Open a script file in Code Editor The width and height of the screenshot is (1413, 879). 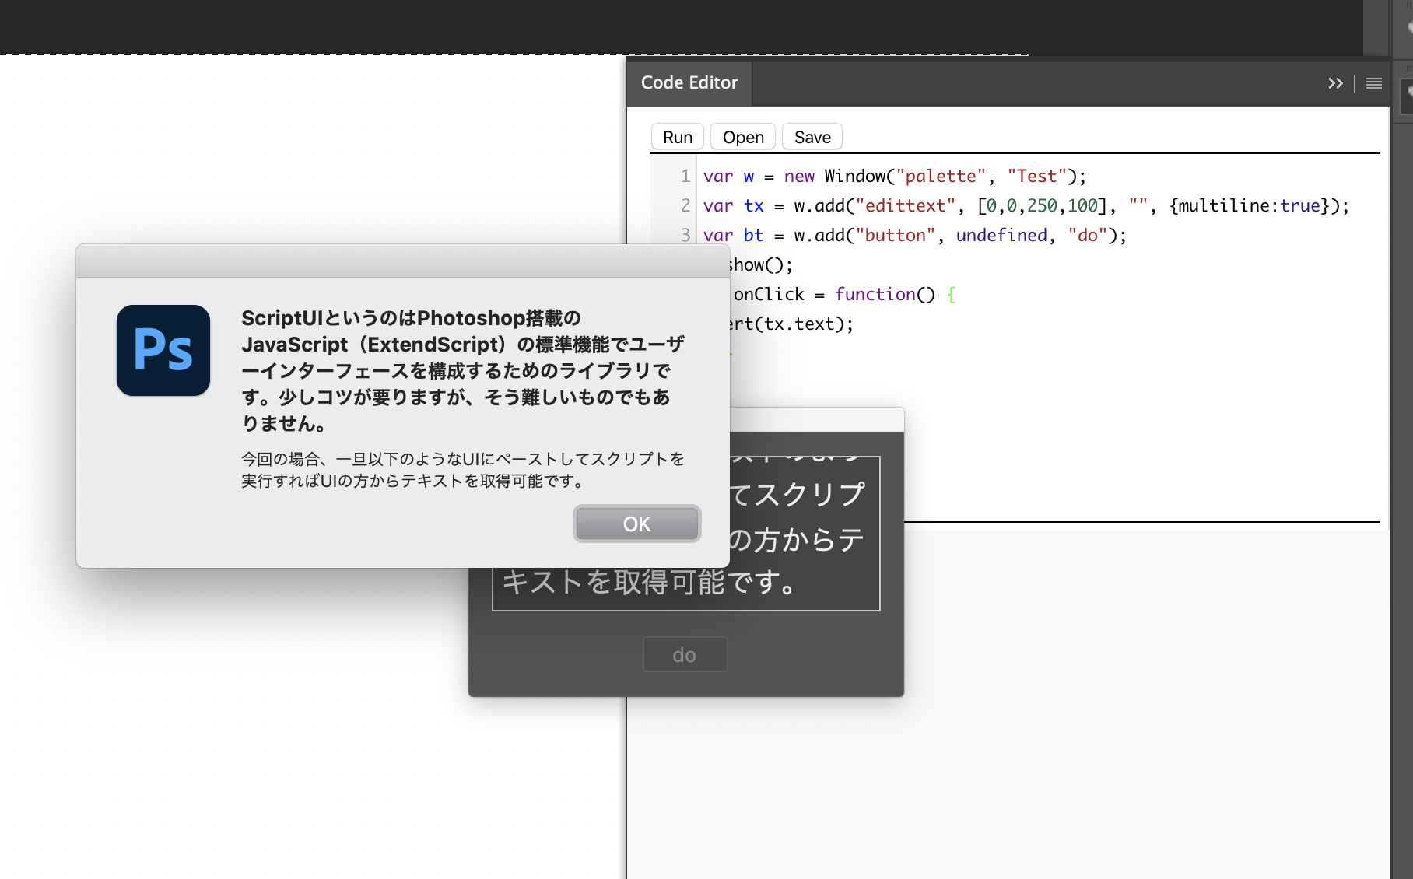point(743,137)
